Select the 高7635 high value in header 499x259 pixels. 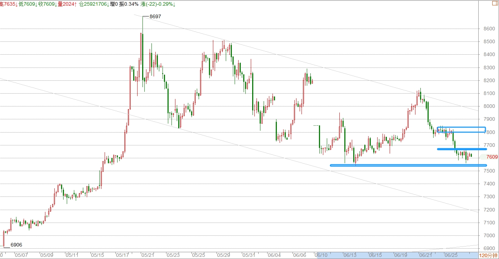click(9, 4)
